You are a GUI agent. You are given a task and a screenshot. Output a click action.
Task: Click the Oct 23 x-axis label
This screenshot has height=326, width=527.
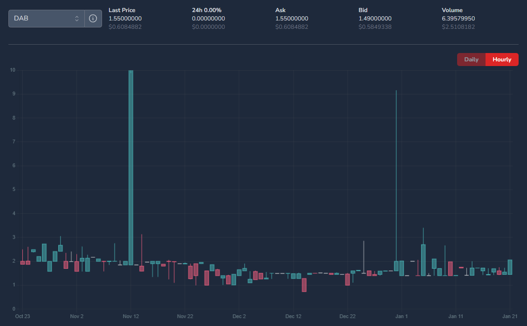22,316
